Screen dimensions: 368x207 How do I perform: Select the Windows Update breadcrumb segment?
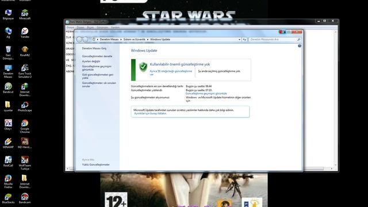[160, 40]
